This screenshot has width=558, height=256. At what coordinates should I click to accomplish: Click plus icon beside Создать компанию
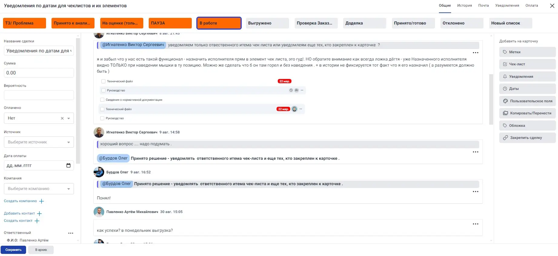pyautogui.click(x=42, y=201)
